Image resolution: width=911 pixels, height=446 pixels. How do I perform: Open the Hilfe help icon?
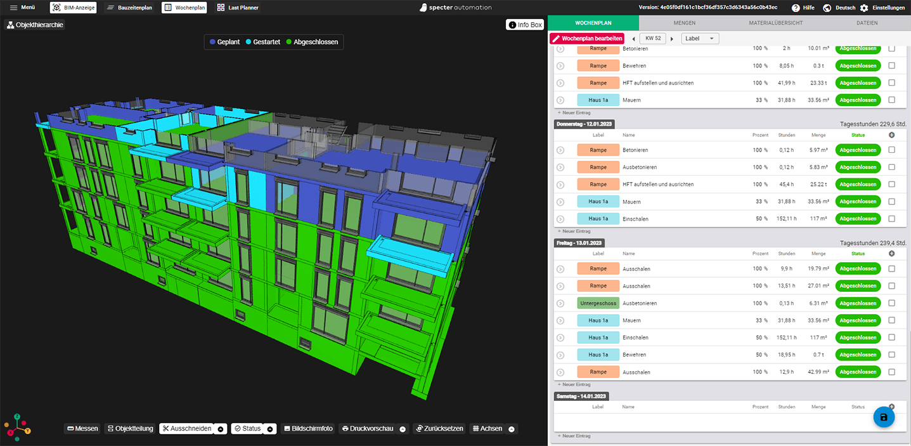(796, 8)
